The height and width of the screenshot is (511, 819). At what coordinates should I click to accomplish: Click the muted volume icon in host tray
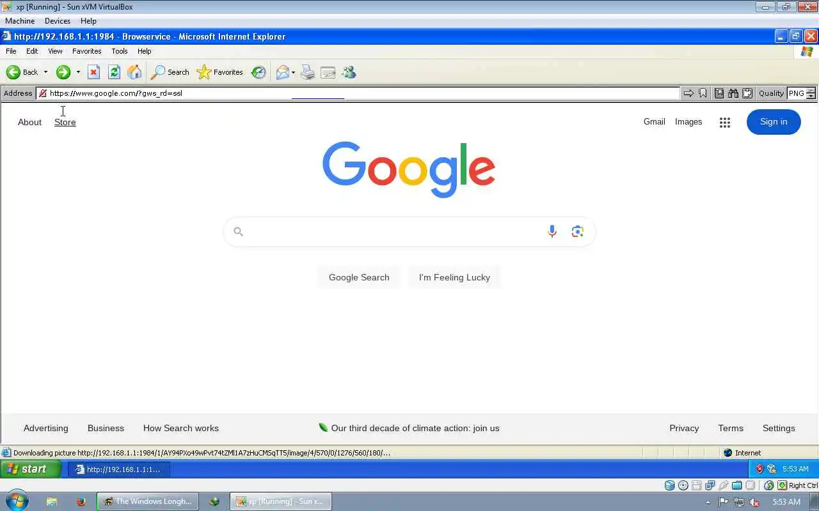tap(754, 502)
